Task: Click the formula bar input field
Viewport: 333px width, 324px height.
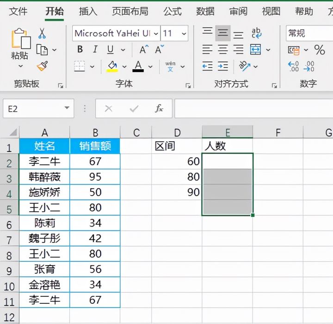Action: 254,108
